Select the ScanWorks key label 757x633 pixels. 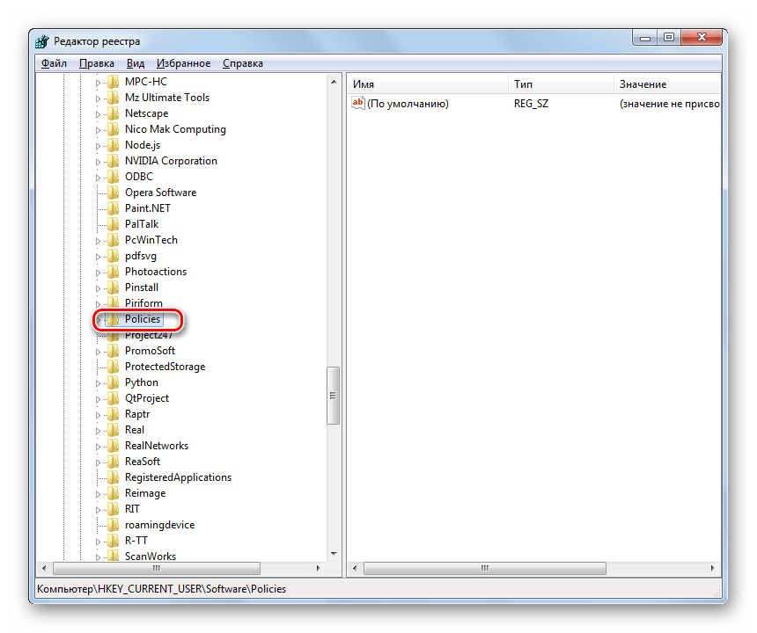coord(151,557)
